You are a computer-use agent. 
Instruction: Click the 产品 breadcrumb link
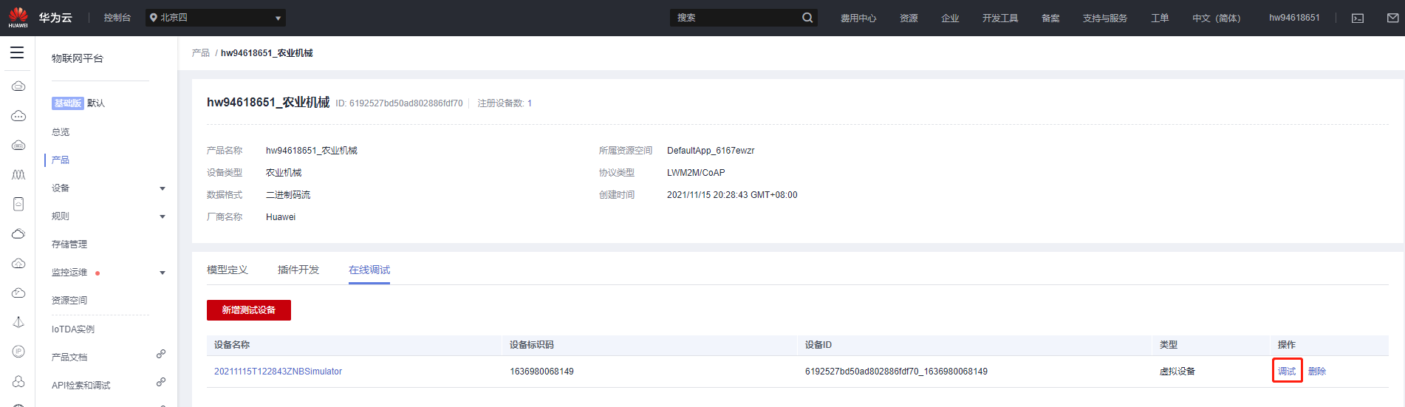(200, 53)
